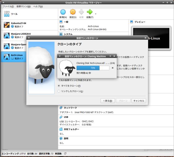Click Xubuntu21-04 power-off status icon
Image resolution: width=174 pixels, height=157 pixels.
12,26
